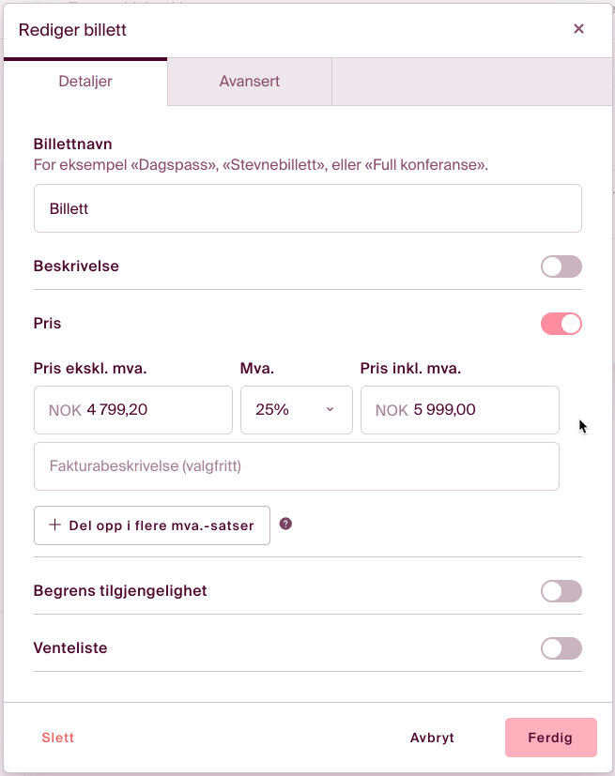Click the chevron on the 25% selector
615x776 pixels.
331,410
